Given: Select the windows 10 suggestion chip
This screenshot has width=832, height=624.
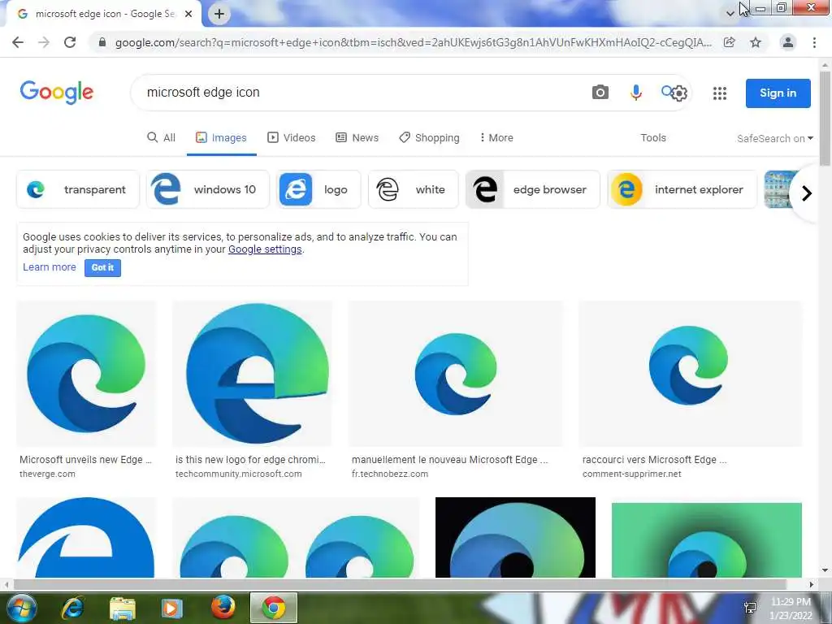Looking at the screenshot, I should tap(207, 189).
